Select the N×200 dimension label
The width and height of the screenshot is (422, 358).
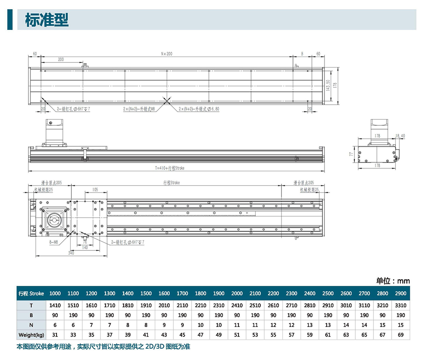click(167, 54)
